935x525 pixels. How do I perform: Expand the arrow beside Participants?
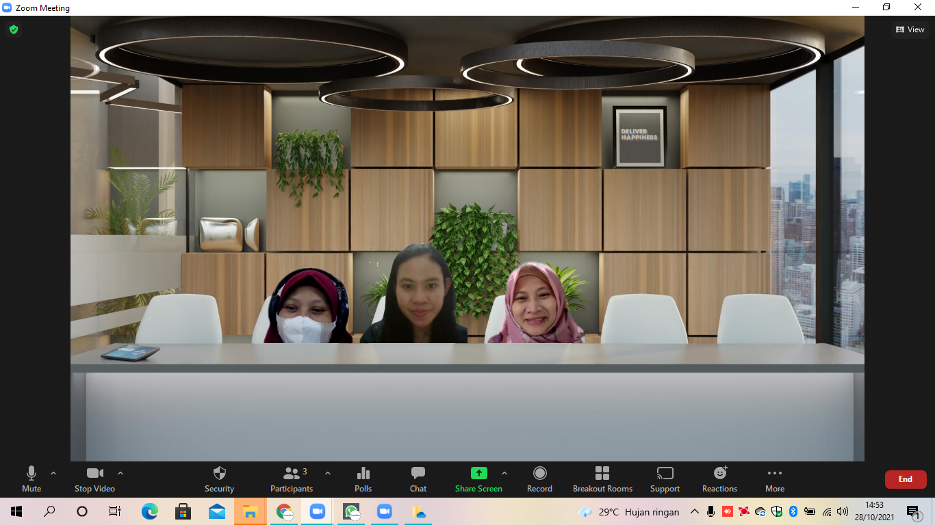click(327, 473)
